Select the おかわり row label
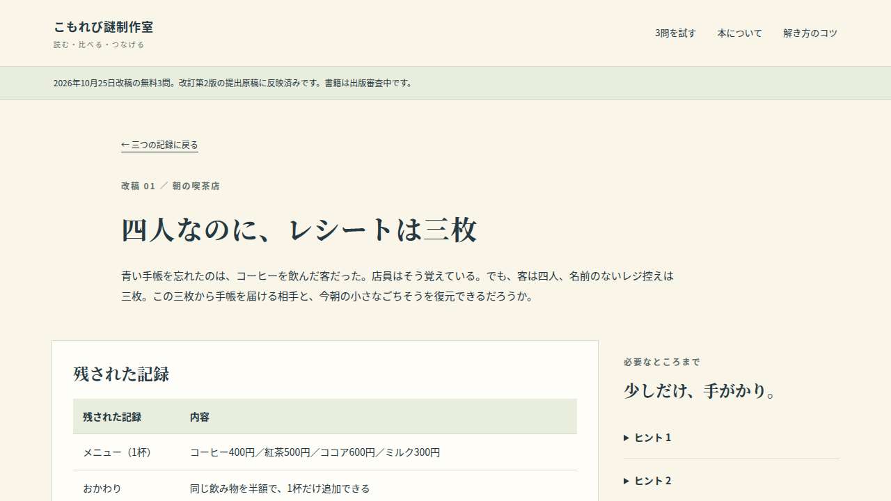 [102, 488]
